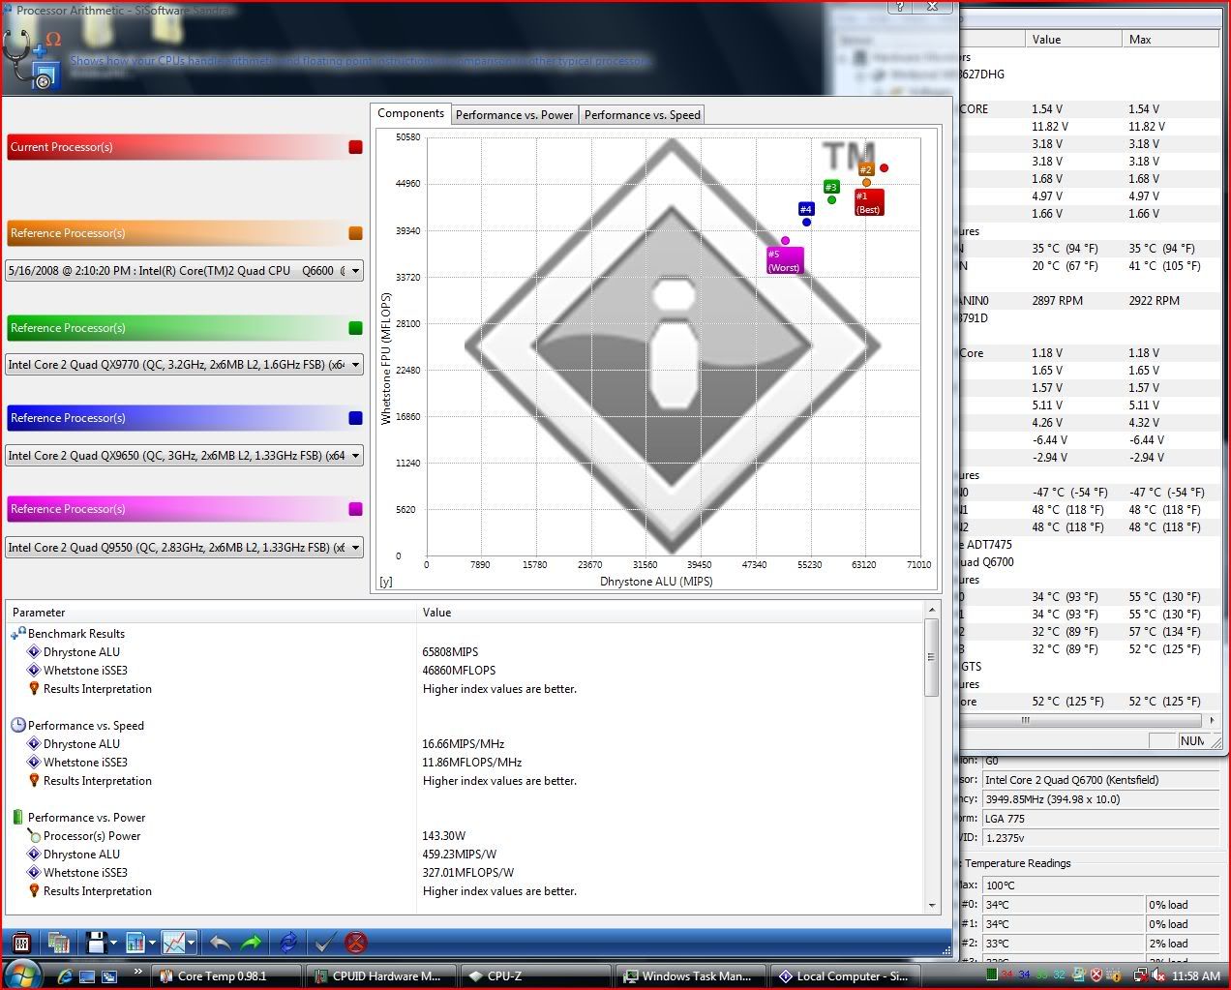Click the green Task Manager CPU tray icon

click(x=991, y=975)
